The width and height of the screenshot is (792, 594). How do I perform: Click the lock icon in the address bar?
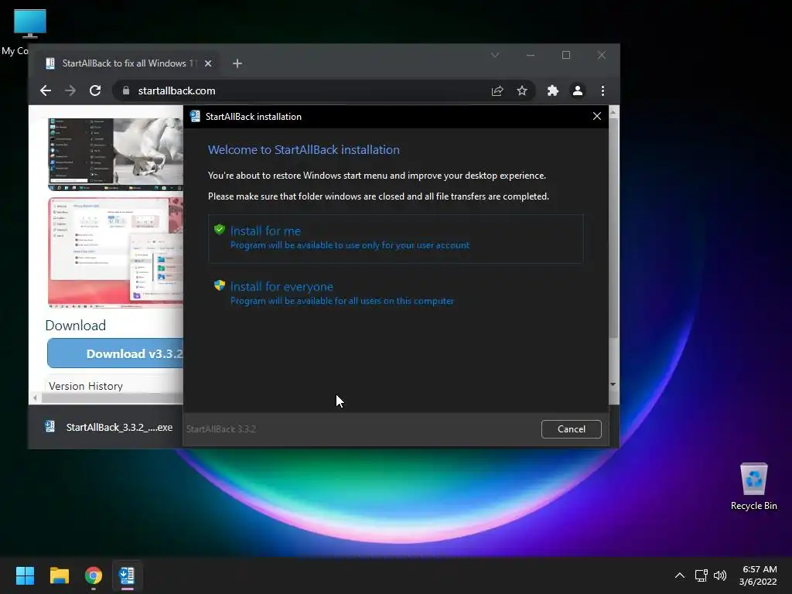point(126,90)
